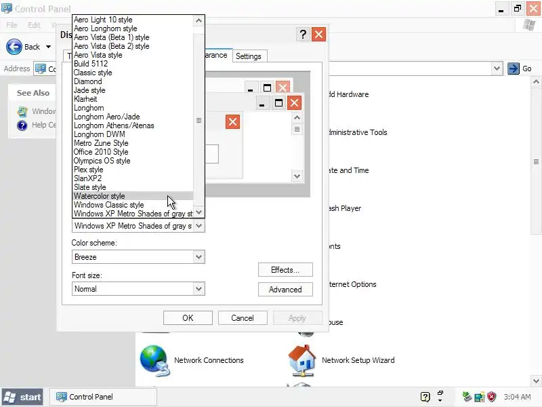Click the Start button
The image size is (542, 407).
[x=23, y=397]
